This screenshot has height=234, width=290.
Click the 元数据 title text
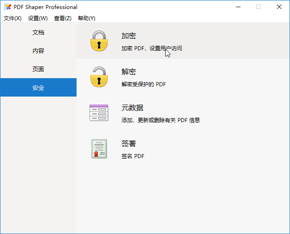pos(132,108)
